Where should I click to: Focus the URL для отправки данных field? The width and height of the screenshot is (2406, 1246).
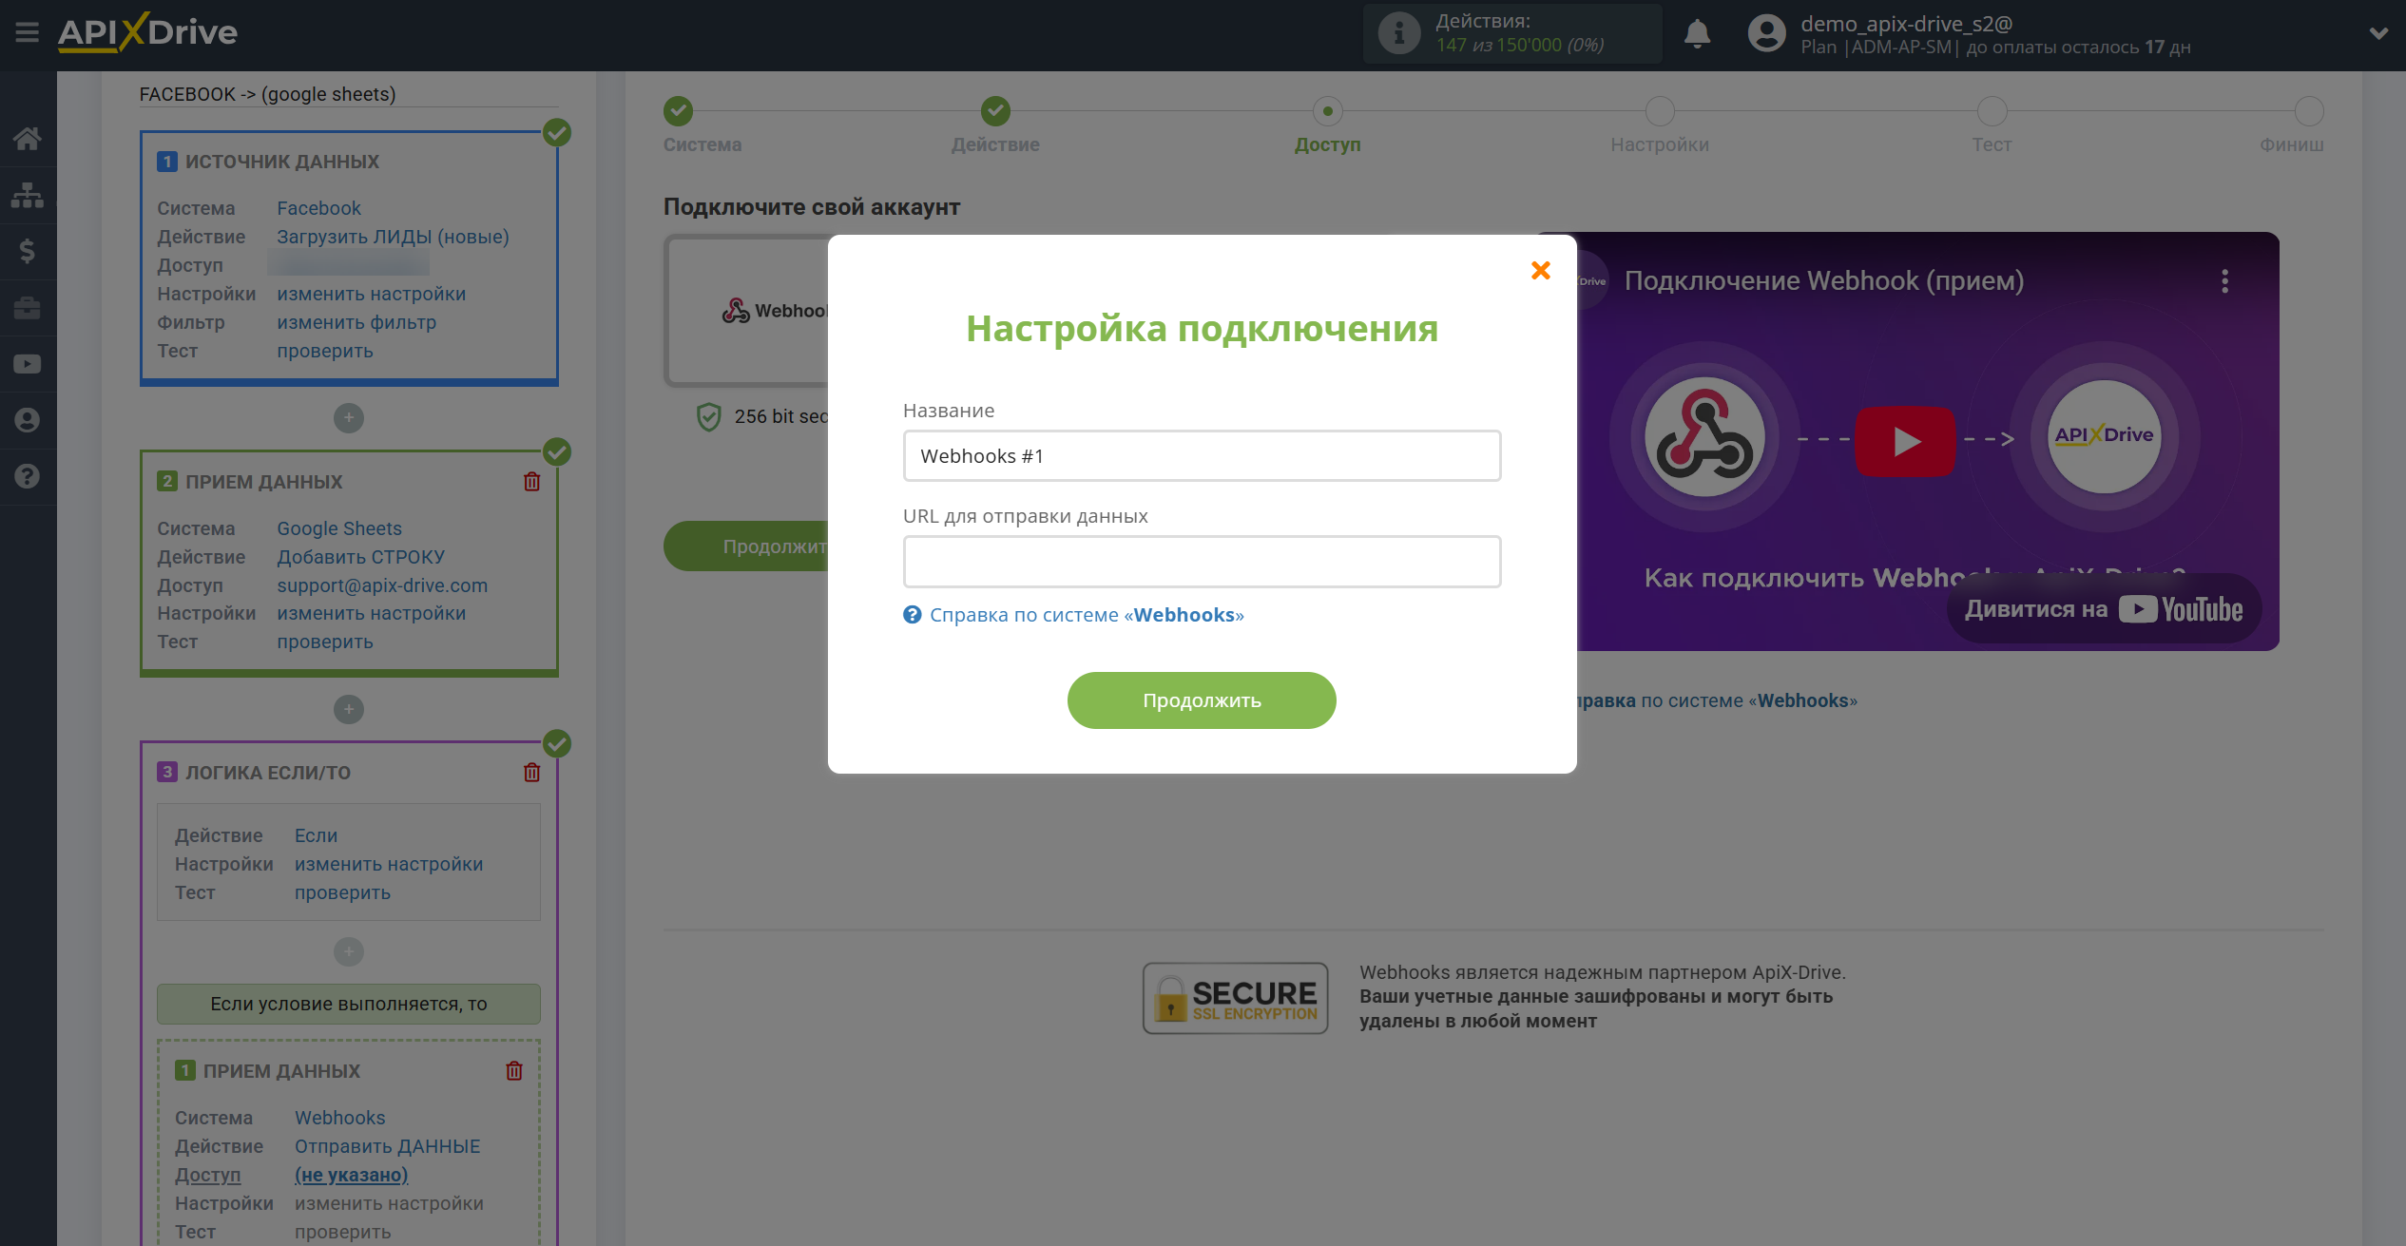coord(1202,562)
